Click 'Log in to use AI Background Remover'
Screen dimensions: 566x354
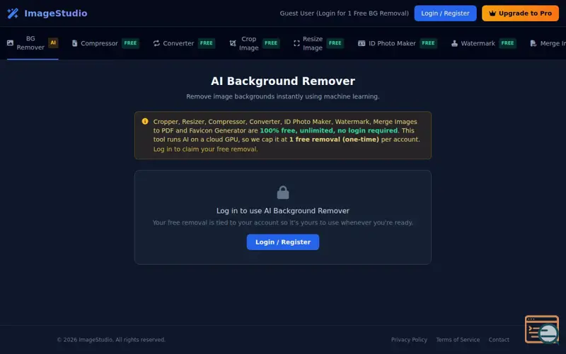click(282, 210)
